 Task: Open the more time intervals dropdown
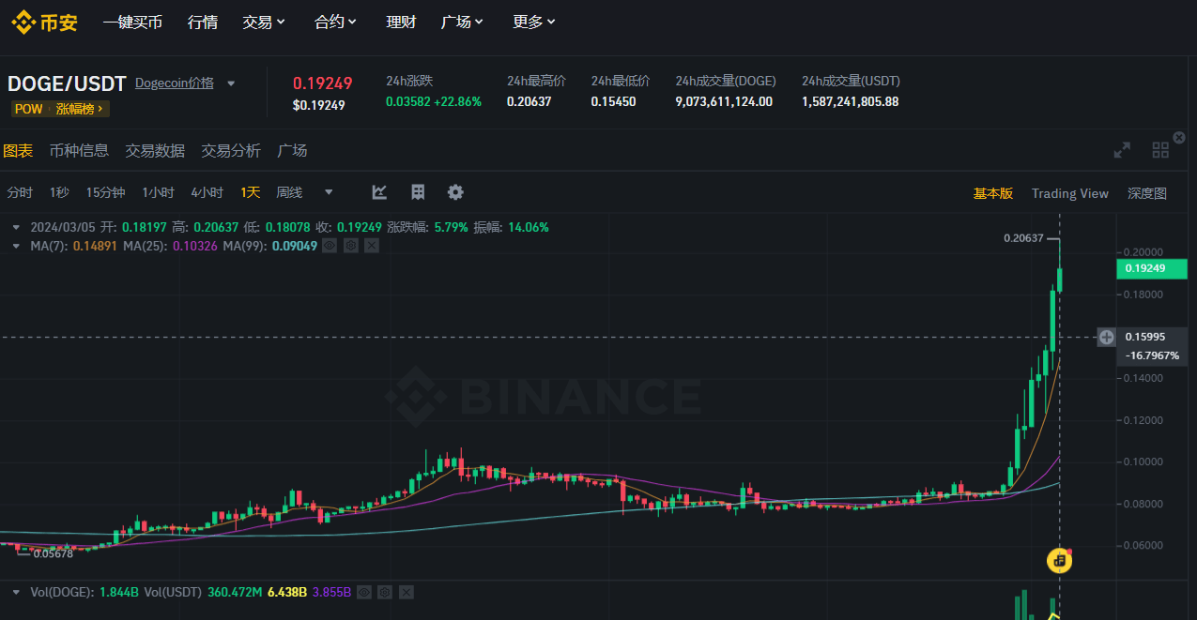point(329,192)
